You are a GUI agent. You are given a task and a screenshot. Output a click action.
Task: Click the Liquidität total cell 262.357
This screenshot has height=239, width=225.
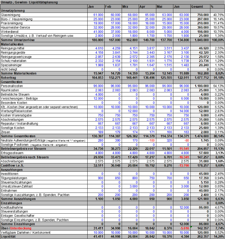(200, 237)
